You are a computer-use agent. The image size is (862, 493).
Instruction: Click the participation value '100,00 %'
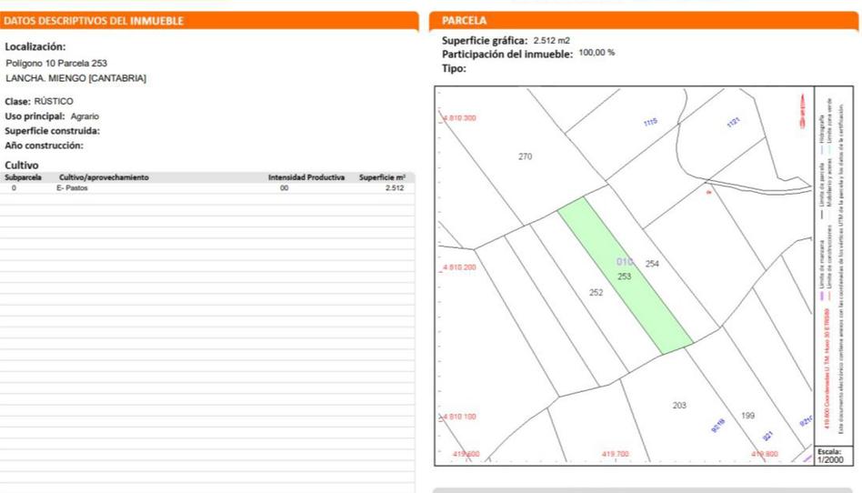[x=596, y=52]
